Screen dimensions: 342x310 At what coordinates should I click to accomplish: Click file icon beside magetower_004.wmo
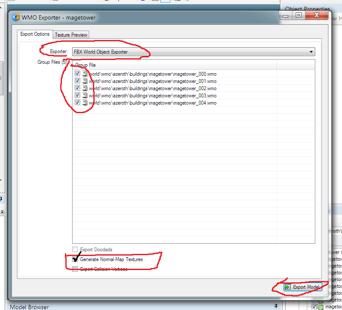tap(84, 102)
